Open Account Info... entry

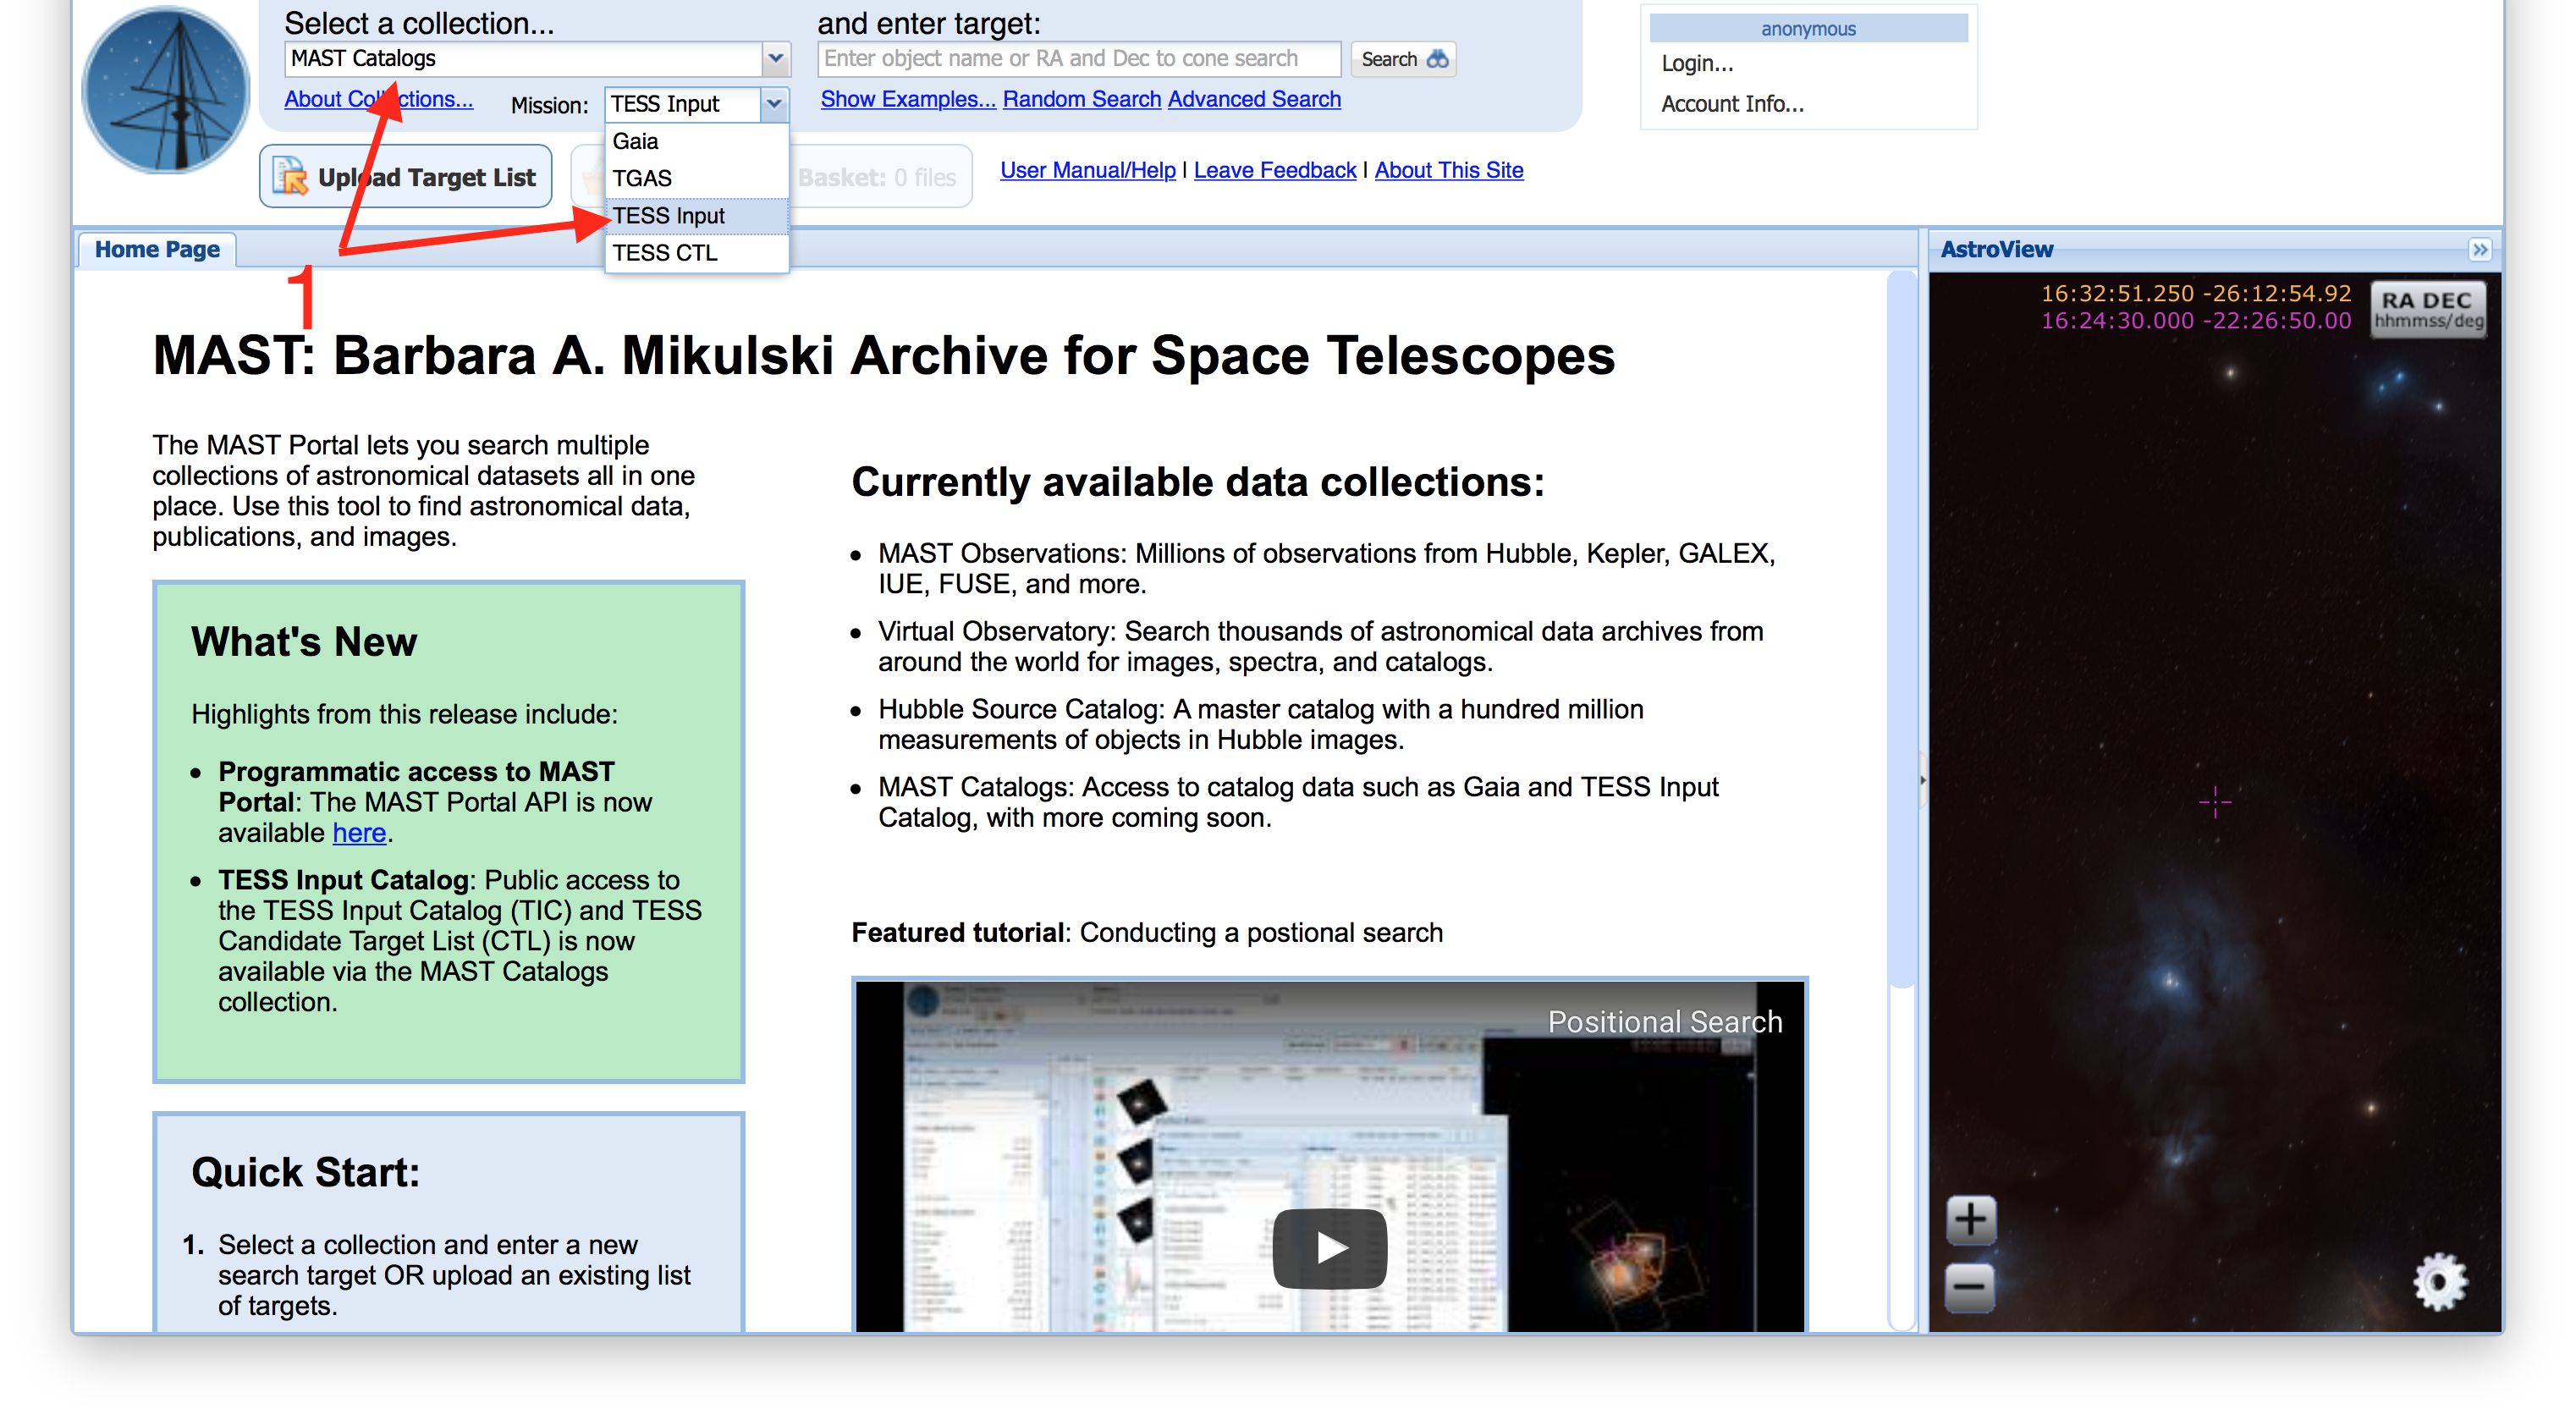[x=1732, y=104]
